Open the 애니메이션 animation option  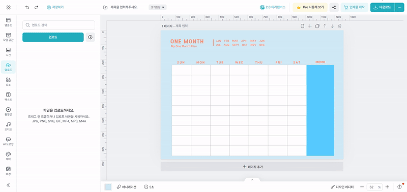[x=126, y=187]
